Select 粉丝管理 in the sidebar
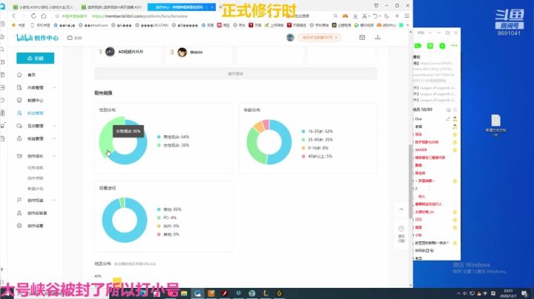The width and height of the screenshot is (534, 299). 35,113
